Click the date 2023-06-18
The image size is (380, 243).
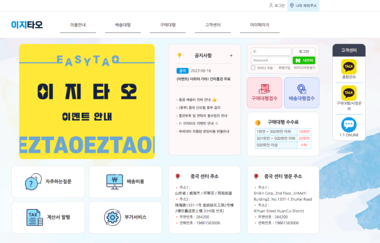pyautogui.click(x=201, y=71)
